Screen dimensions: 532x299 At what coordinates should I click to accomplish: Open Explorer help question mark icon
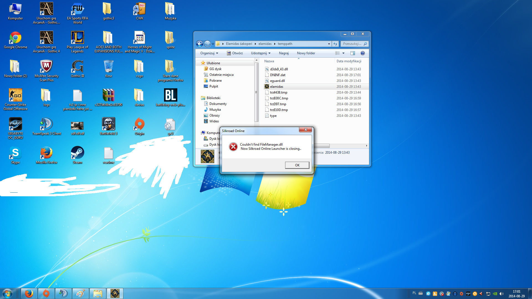[363, 53]
